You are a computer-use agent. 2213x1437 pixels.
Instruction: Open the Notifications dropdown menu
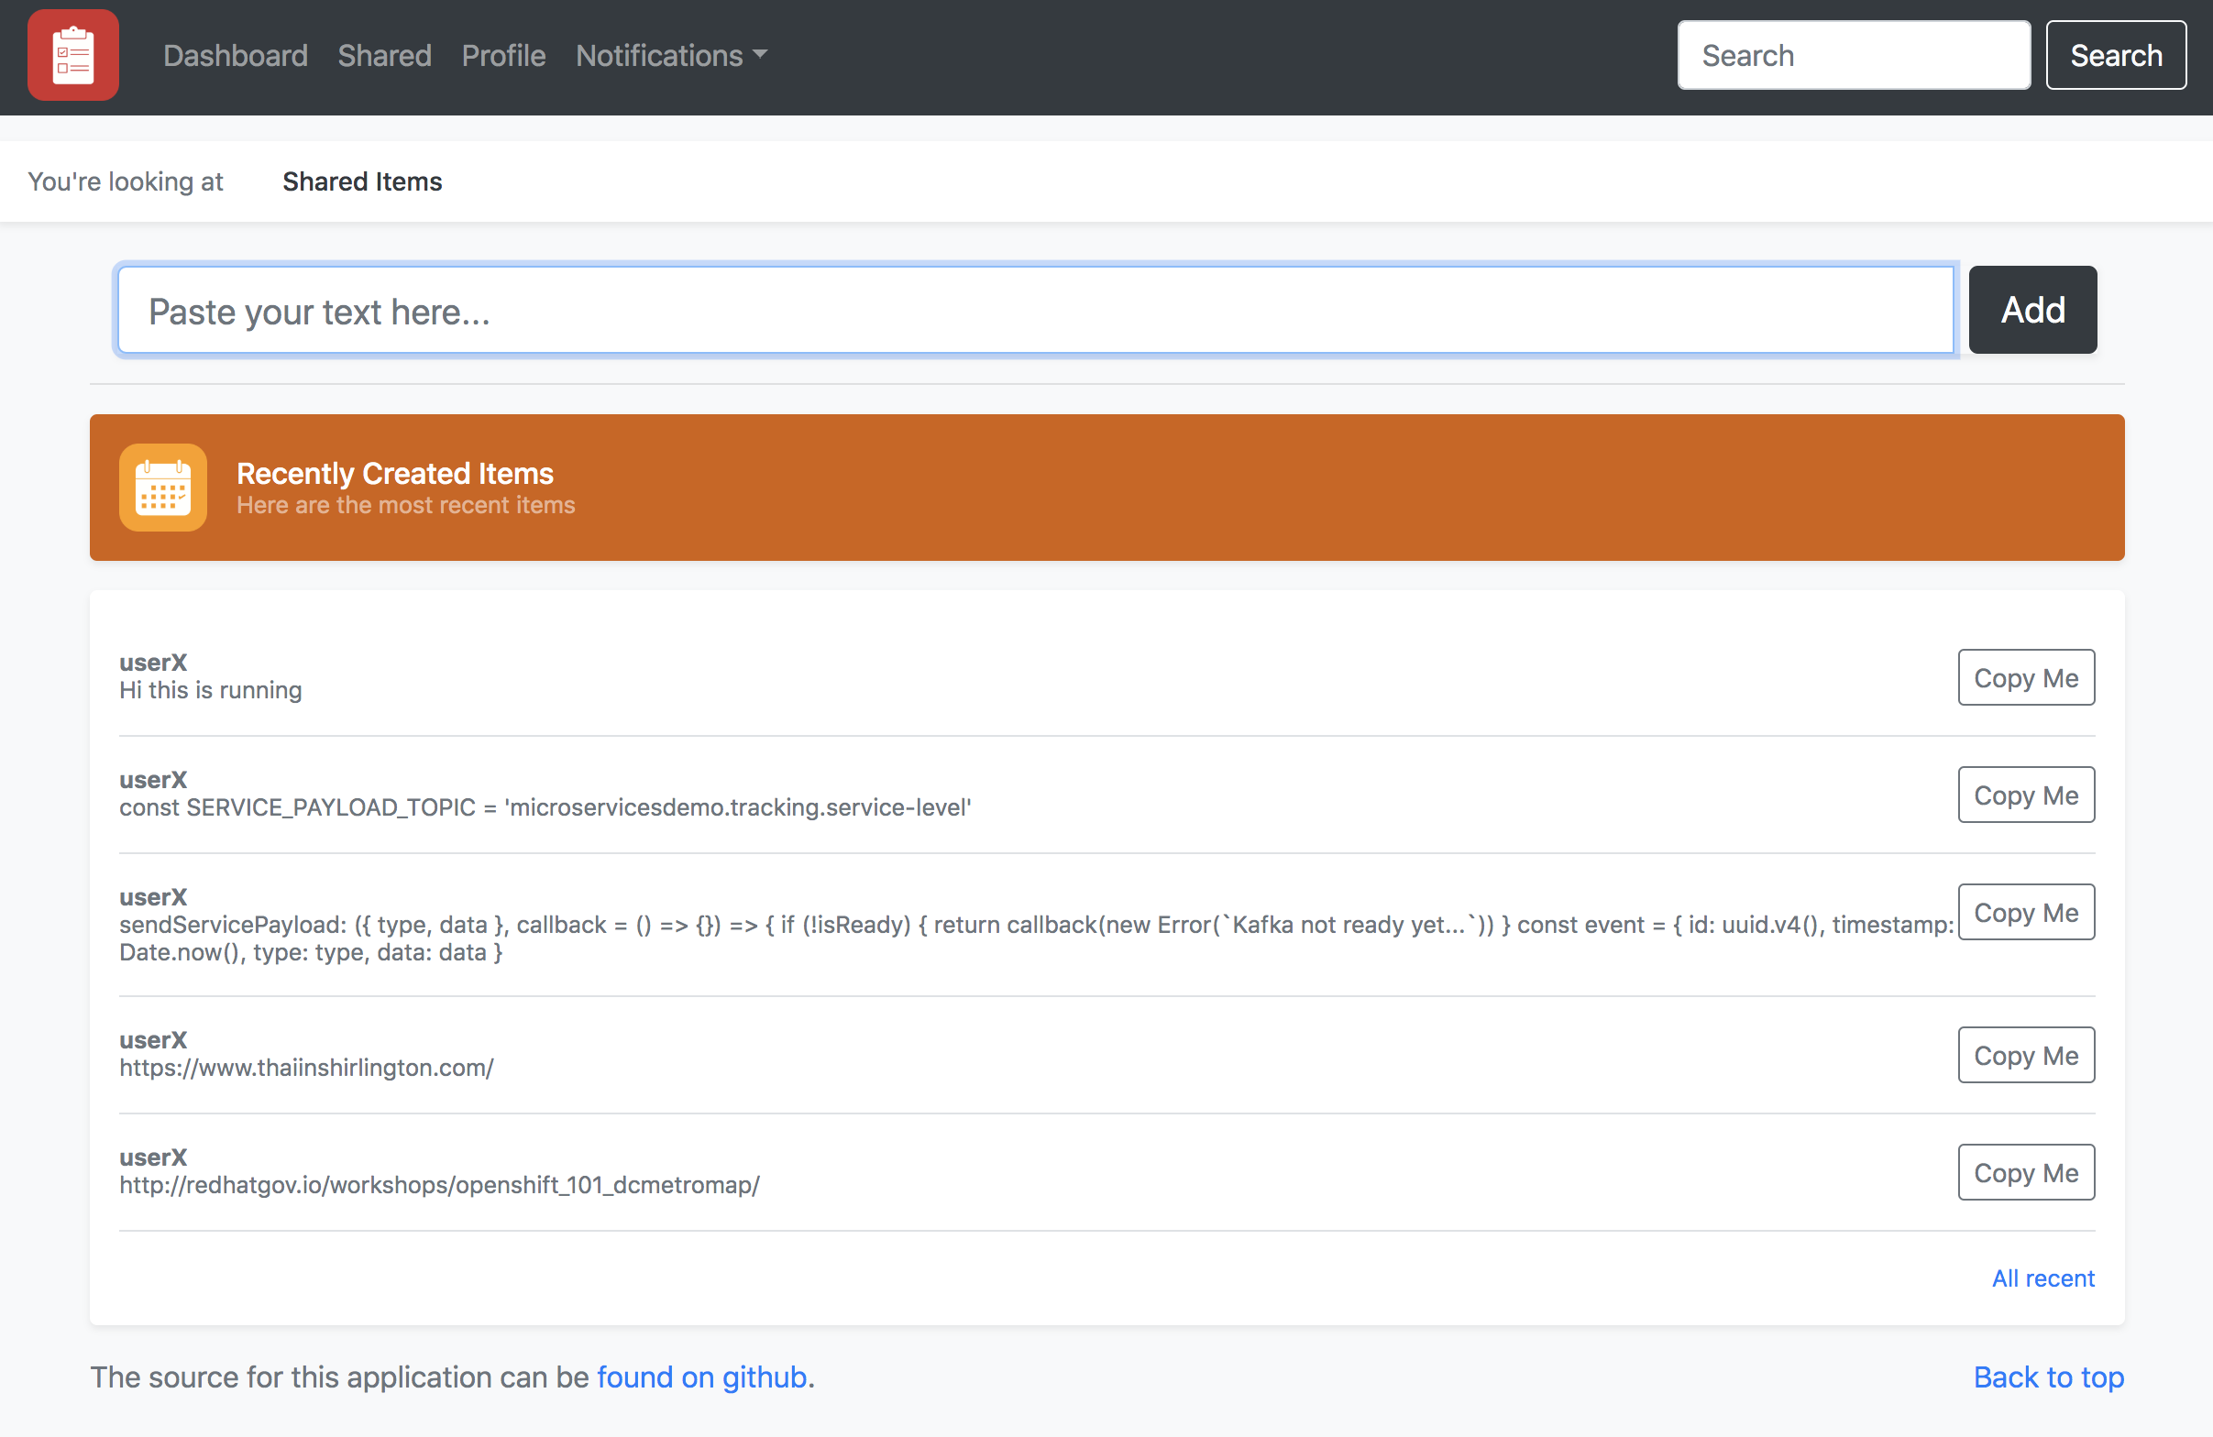point(670,56)
